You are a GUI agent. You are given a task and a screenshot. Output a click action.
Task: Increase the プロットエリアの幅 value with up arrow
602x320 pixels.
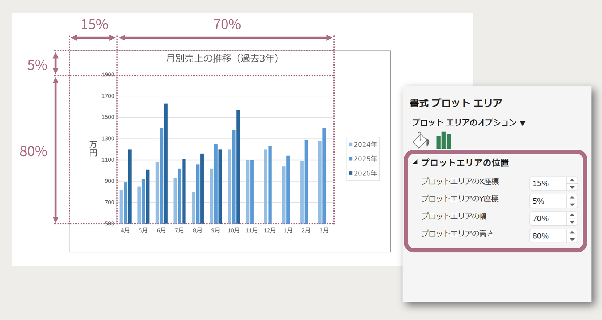(x=572, y=215)
